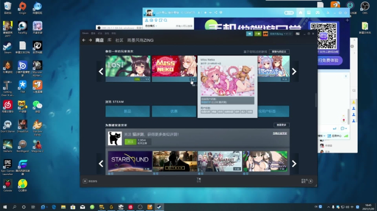
Task: Click the taskbar clock showing 18:45
Action: pyautogui.click(x=368, y=207)
